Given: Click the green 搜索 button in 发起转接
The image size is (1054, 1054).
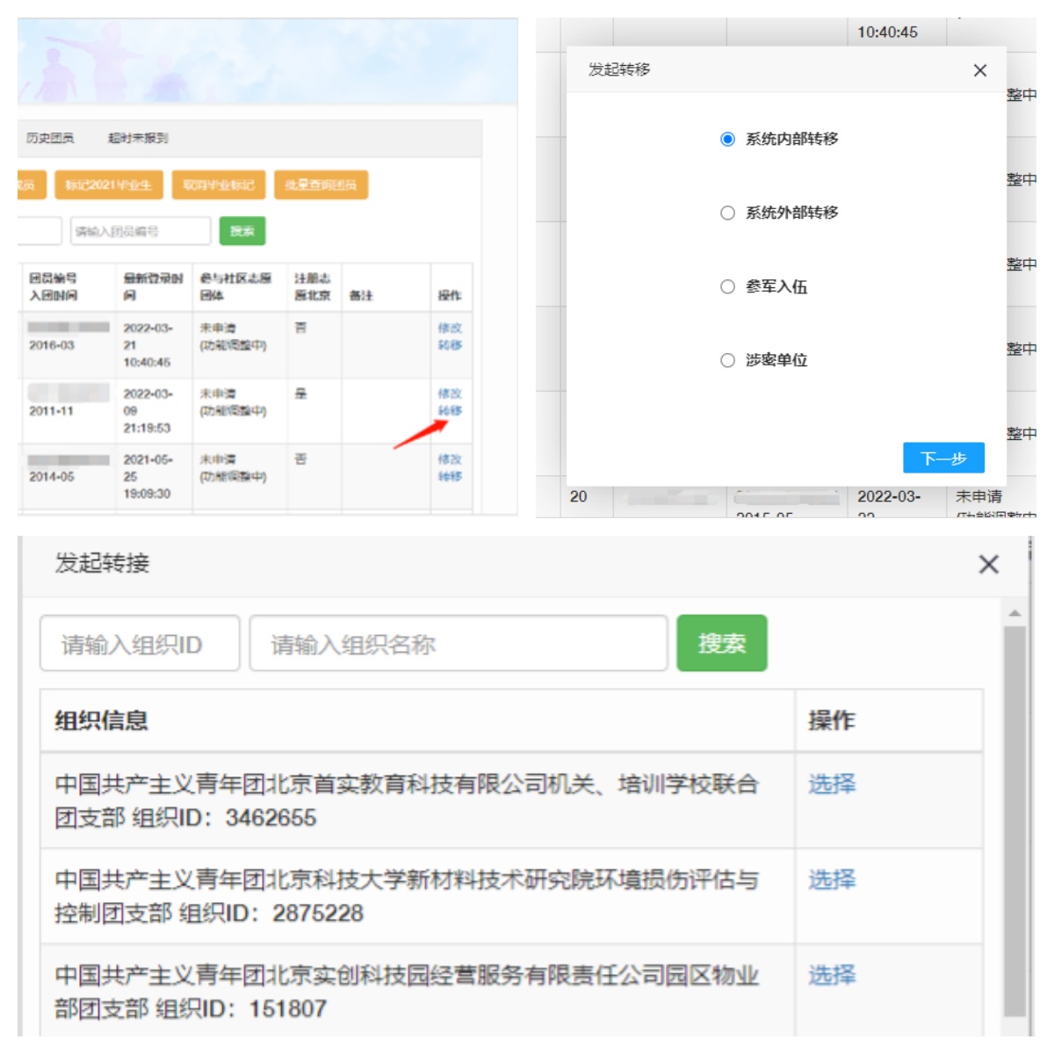Looking at the screenshot, I should 722,644.
